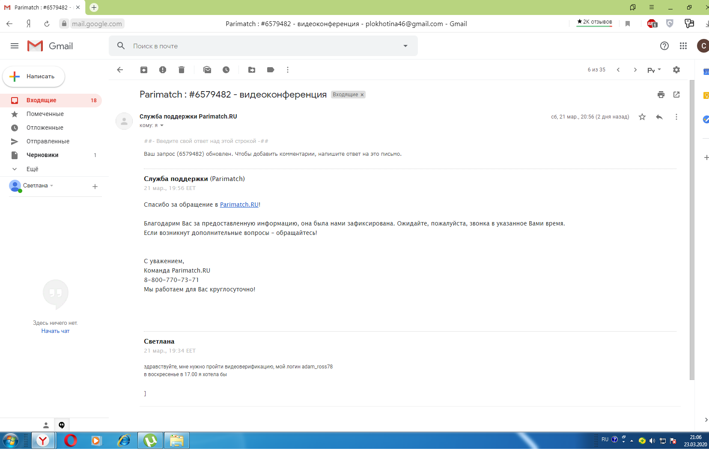Click the Поиск в почте search field
709x454 pixels.
(x=257, y=46)
